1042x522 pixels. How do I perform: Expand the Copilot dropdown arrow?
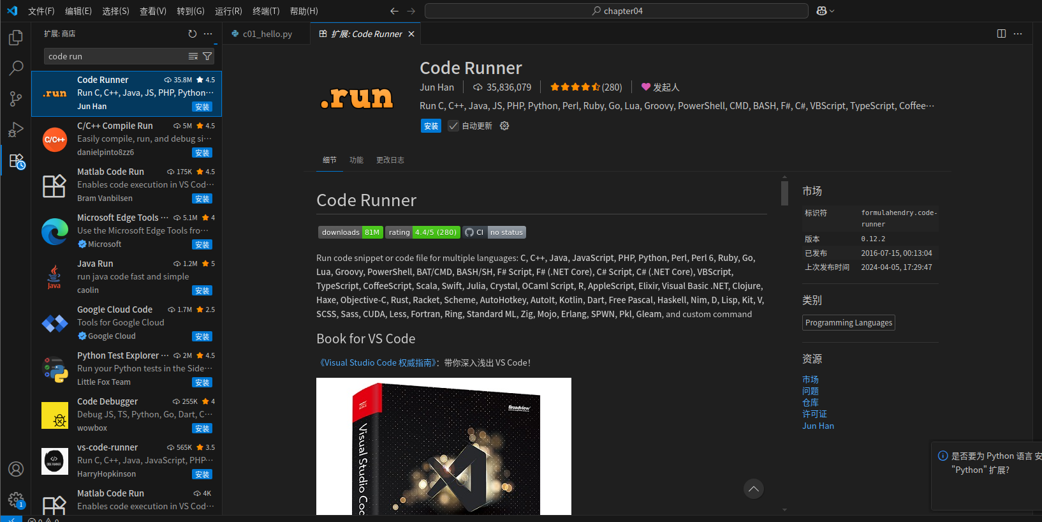832,11
